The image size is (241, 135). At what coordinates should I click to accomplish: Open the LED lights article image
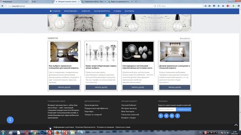pyautogui.click(x=138, y=52)
